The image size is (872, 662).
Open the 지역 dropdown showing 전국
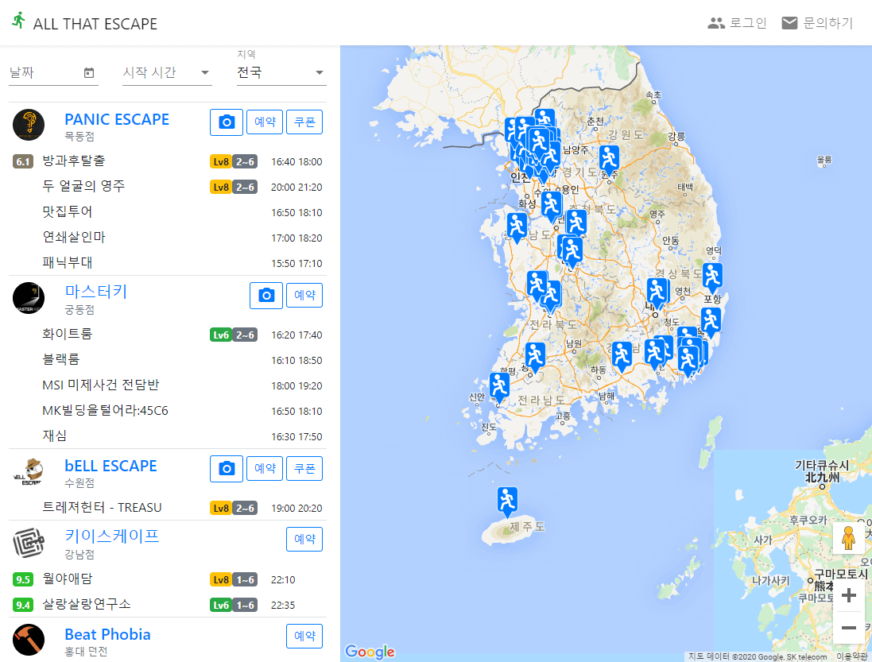click(281, 73)
